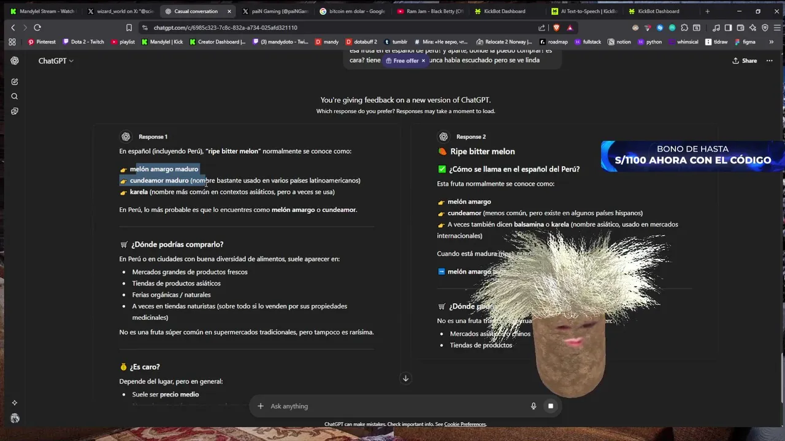
Task: Open the notion bookmark
Action: click(x=619, y=42)
